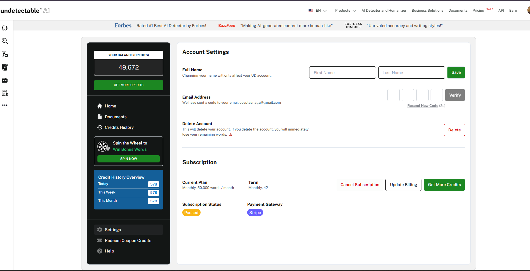Open the note writer pencil icon
The width and height of the screenshot is (530, 271).
(x=5, y=68)
